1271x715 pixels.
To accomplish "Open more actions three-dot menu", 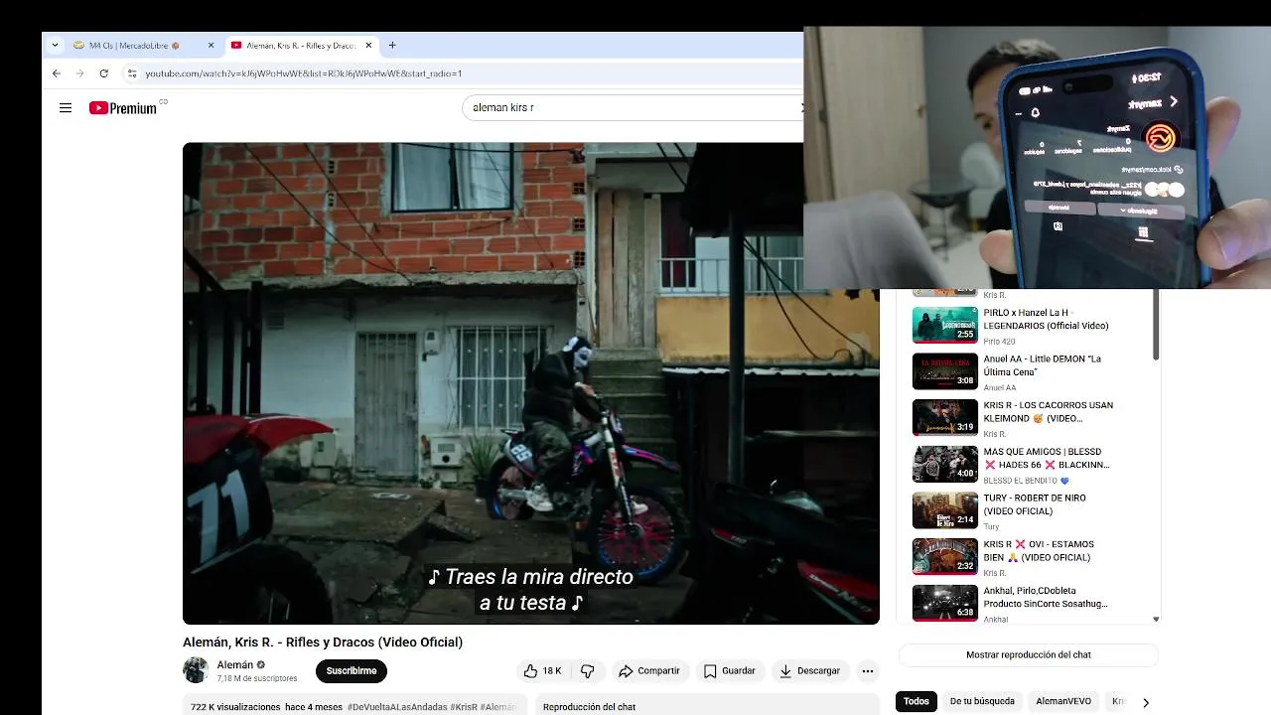I will coord(868,671).
